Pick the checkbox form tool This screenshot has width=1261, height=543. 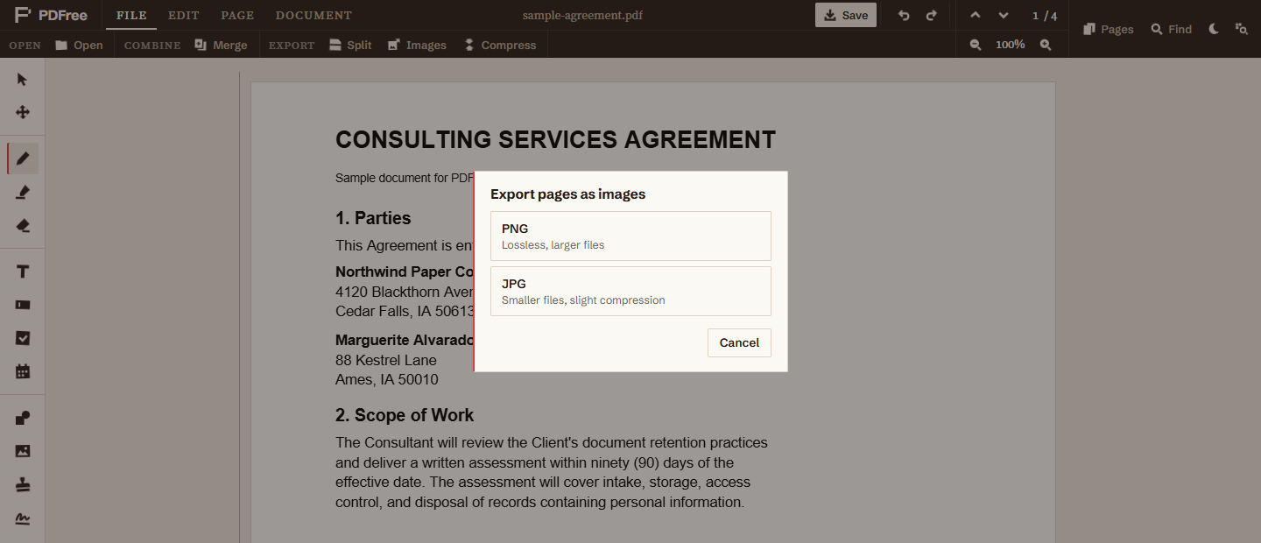23,338
